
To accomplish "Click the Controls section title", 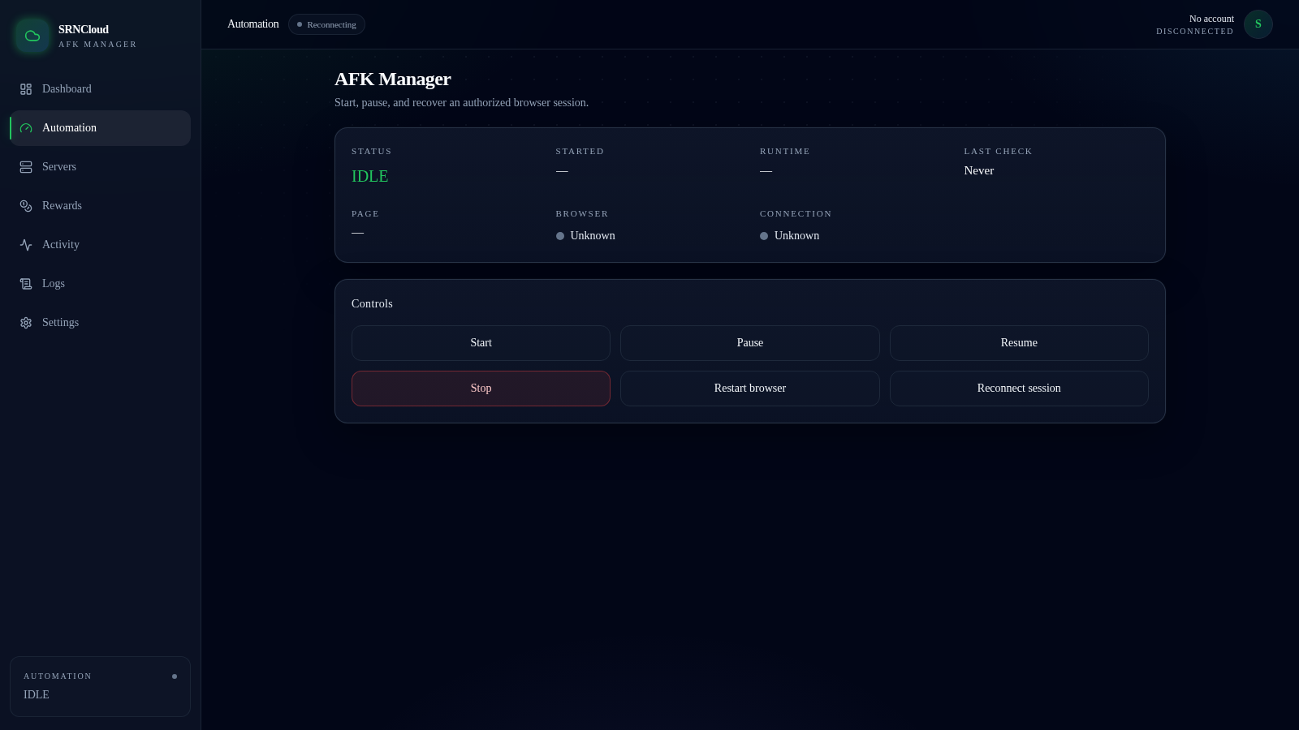I will tap(372, 303).
